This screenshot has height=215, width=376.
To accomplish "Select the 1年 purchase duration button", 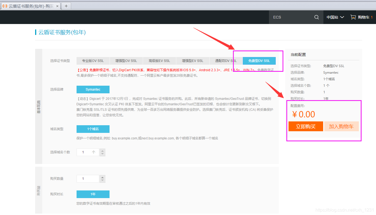I will point(93,194).
